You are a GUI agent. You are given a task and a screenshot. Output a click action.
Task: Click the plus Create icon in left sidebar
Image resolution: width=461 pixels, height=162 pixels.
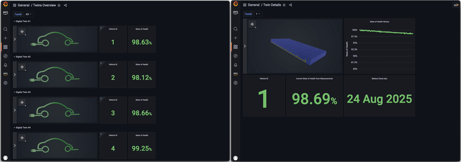5,38
